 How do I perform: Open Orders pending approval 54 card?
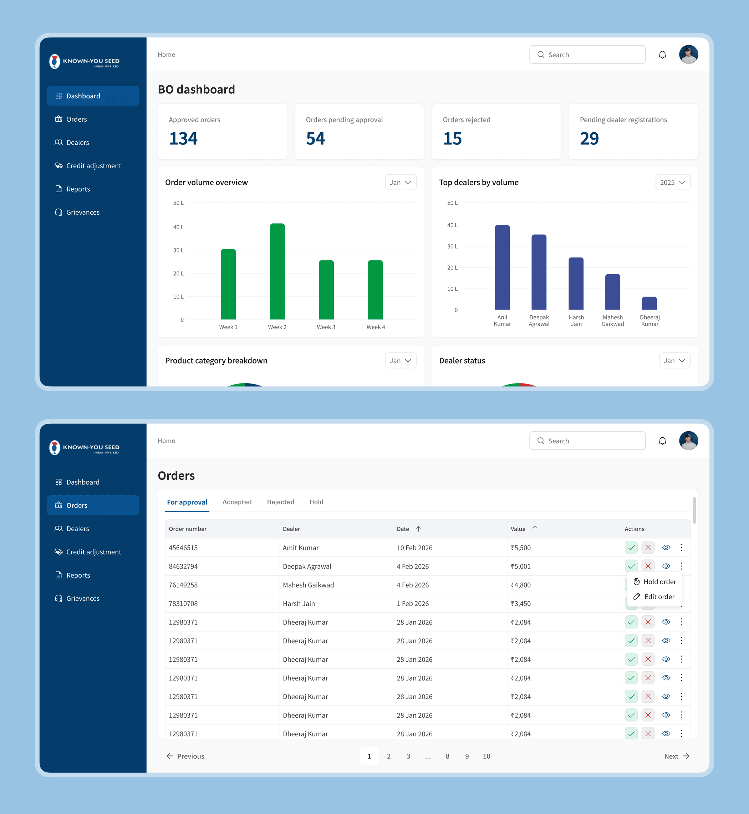359,131
